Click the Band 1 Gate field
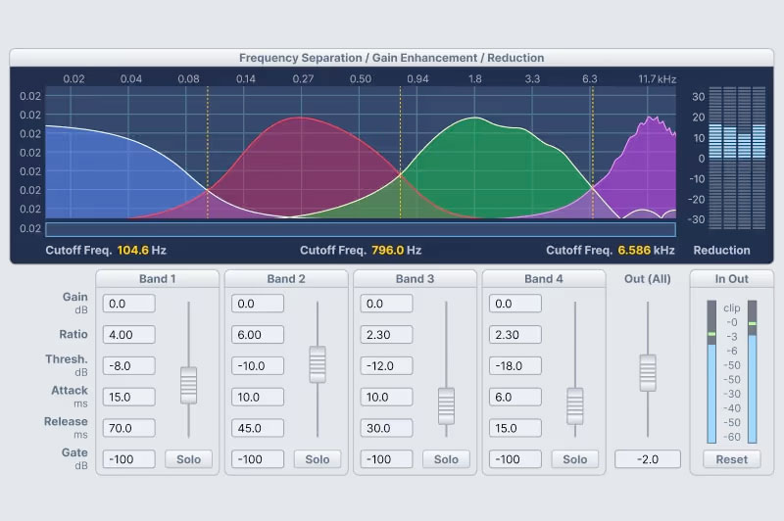The image size is (784, 521). (x=129, y=459)
